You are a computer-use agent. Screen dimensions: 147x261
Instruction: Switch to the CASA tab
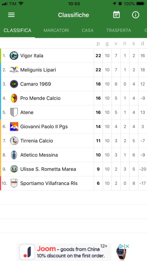(88, 30)
